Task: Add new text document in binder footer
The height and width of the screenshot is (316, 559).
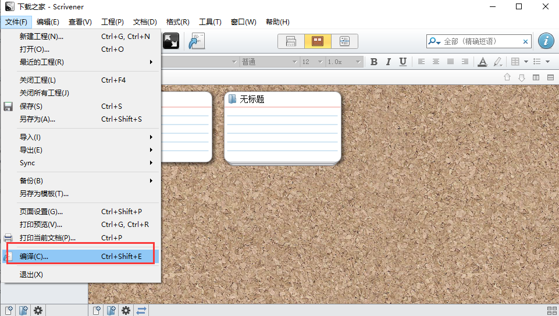Action: click(x=9, y=310)
